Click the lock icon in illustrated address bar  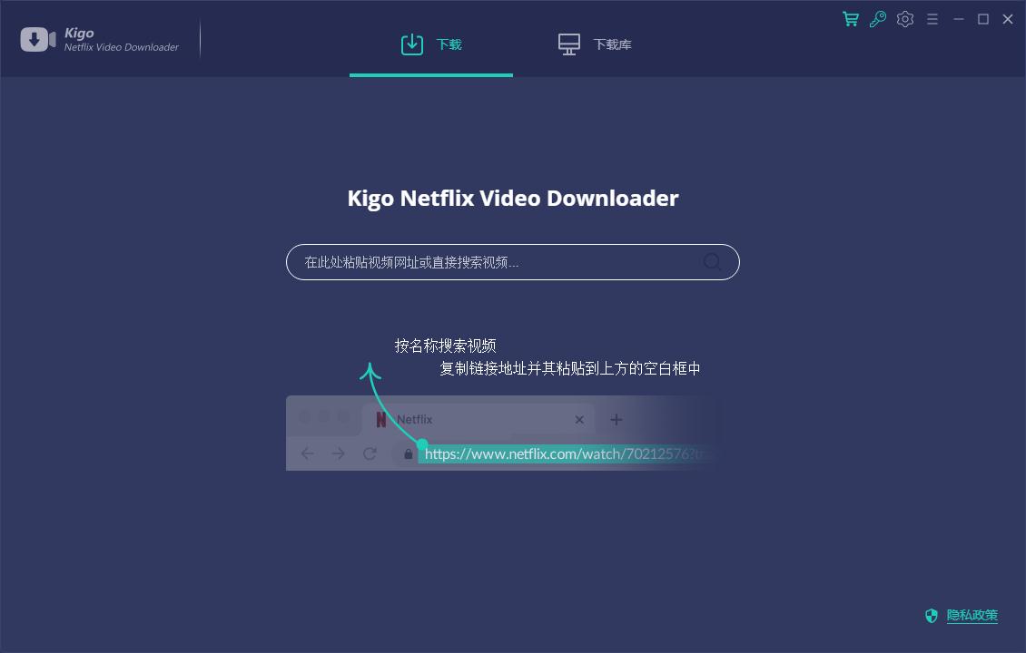point(406,453)
